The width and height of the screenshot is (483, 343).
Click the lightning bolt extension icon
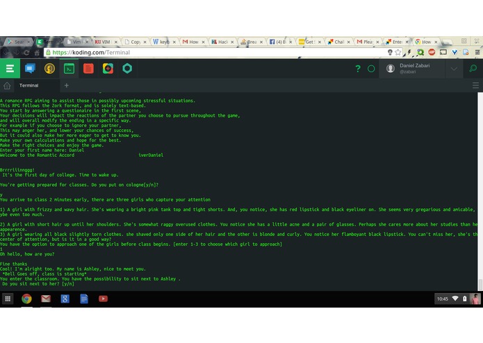(409, 52)
